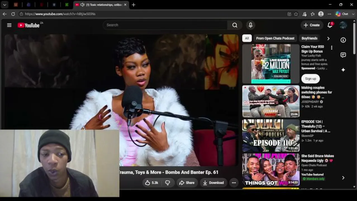The width and height of the screenshot is (357, 201).
Task: Switch to pinned tab with shield icon
Action: (54, 5)
